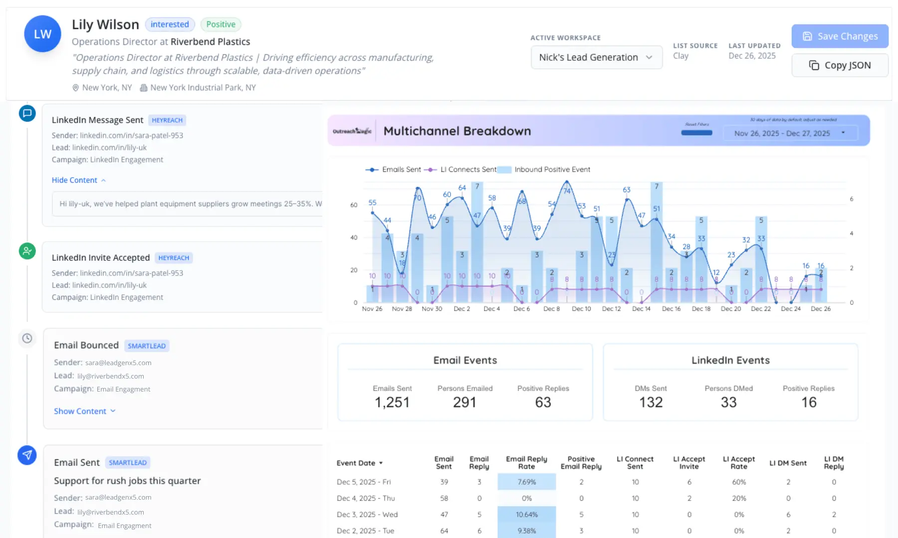The height and width of the screenshot is (538, 898).
Task: Show content of the bounced email
Action: click(85, 411)
